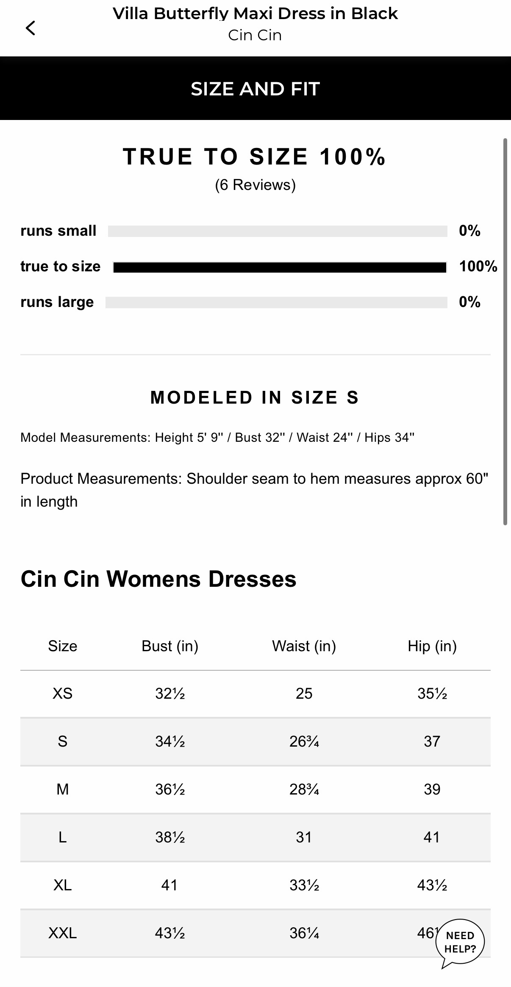Click the vertical scrollbar on right edge
Image resolution: width=511 pixels, height=987 pixels.
point(505,332)
